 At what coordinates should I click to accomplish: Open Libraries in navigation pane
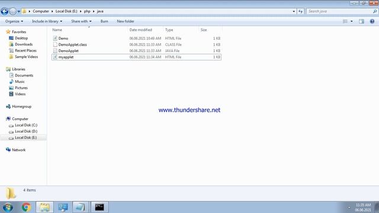18,69
